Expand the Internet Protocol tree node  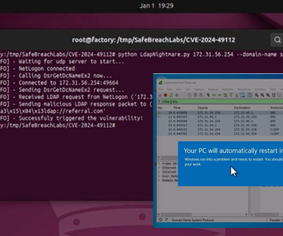pos(159,172)
